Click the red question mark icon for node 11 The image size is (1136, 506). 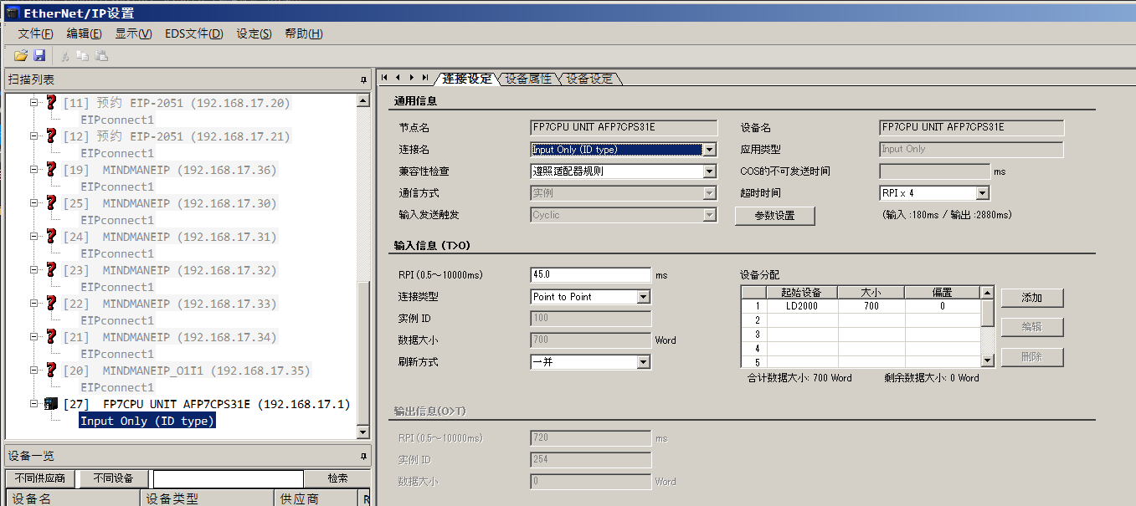pyautogui.click(x=51, y=103)
